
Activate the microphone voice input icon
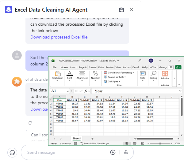126,152
